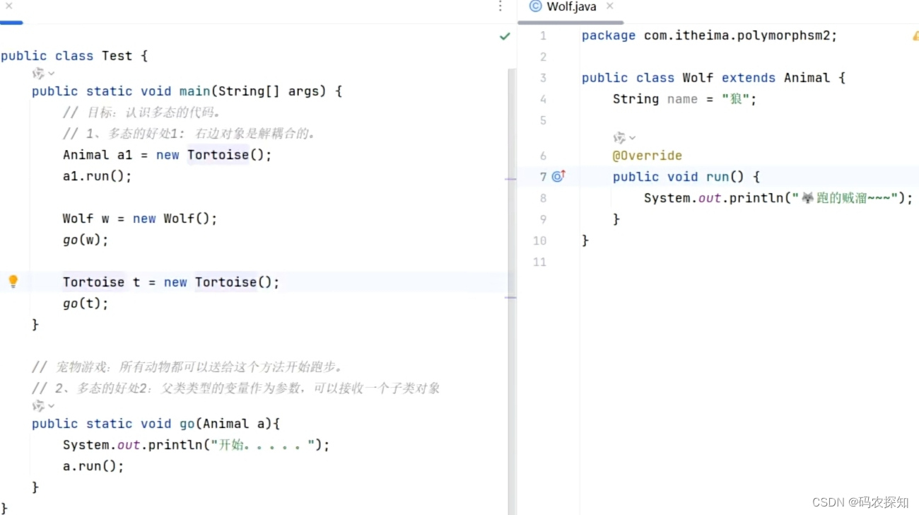The width and height of the screenshot is (919, 515).
Task: Click the 'a.run();' statement
Action: coord(93,466)
